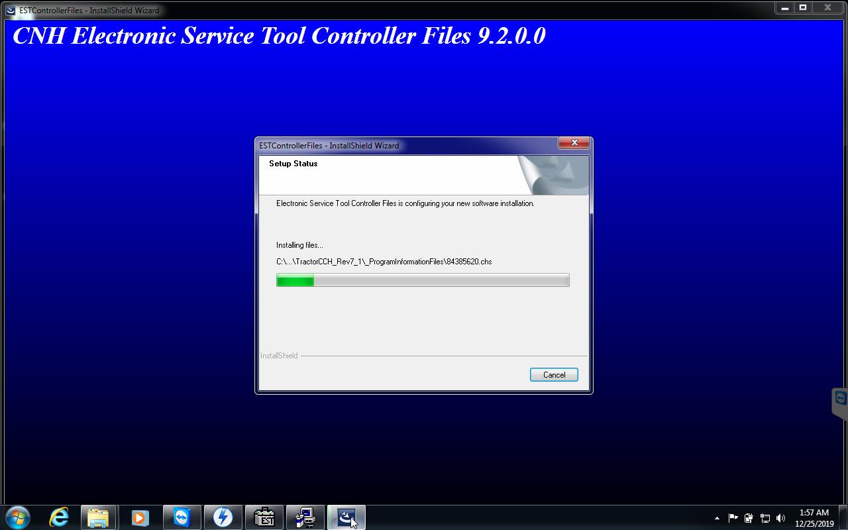This screenshot has width=848, height=530.
Task: Open the computer setup installer taskbar icon
Action: pyautogui.click(x=305, y=517)
